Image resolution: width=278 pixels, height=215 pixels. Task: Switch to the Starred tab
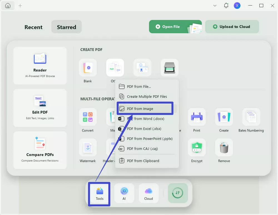pos(66,27)
